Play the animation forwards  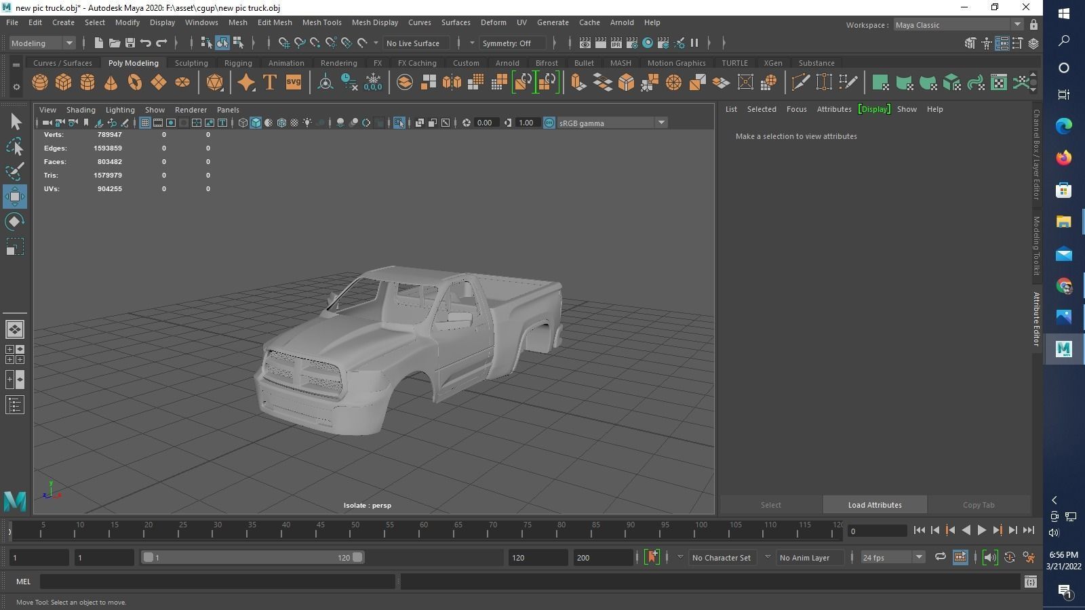click(x=982, y=531)
